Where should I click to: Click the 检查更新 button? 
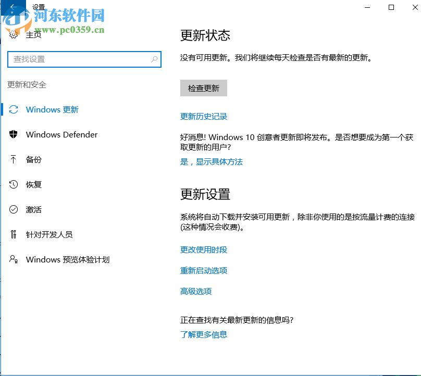(203, 88)
